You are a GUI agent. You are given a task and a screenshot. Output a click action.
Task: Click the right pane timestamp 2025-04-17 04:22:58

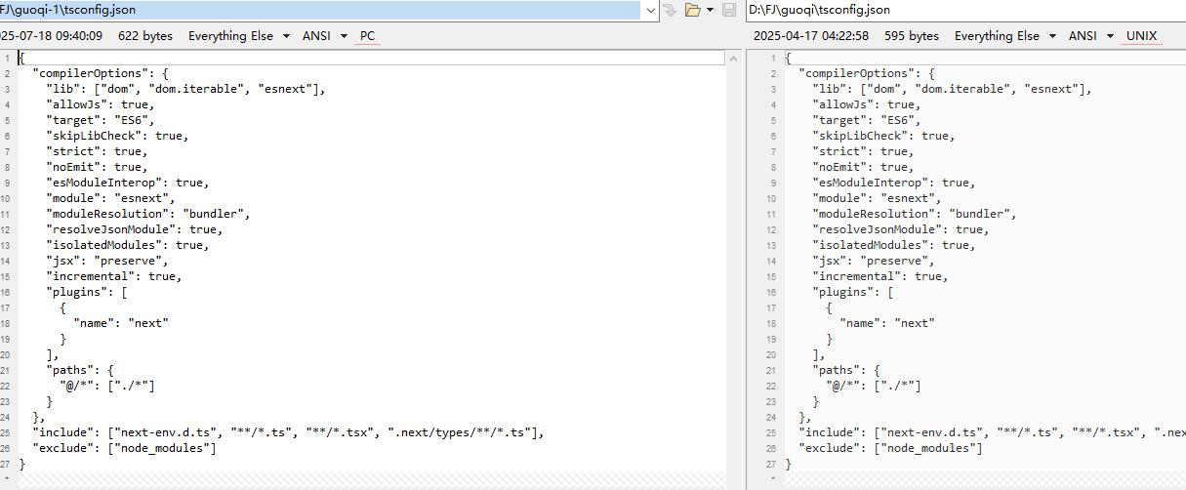(811, 36)
